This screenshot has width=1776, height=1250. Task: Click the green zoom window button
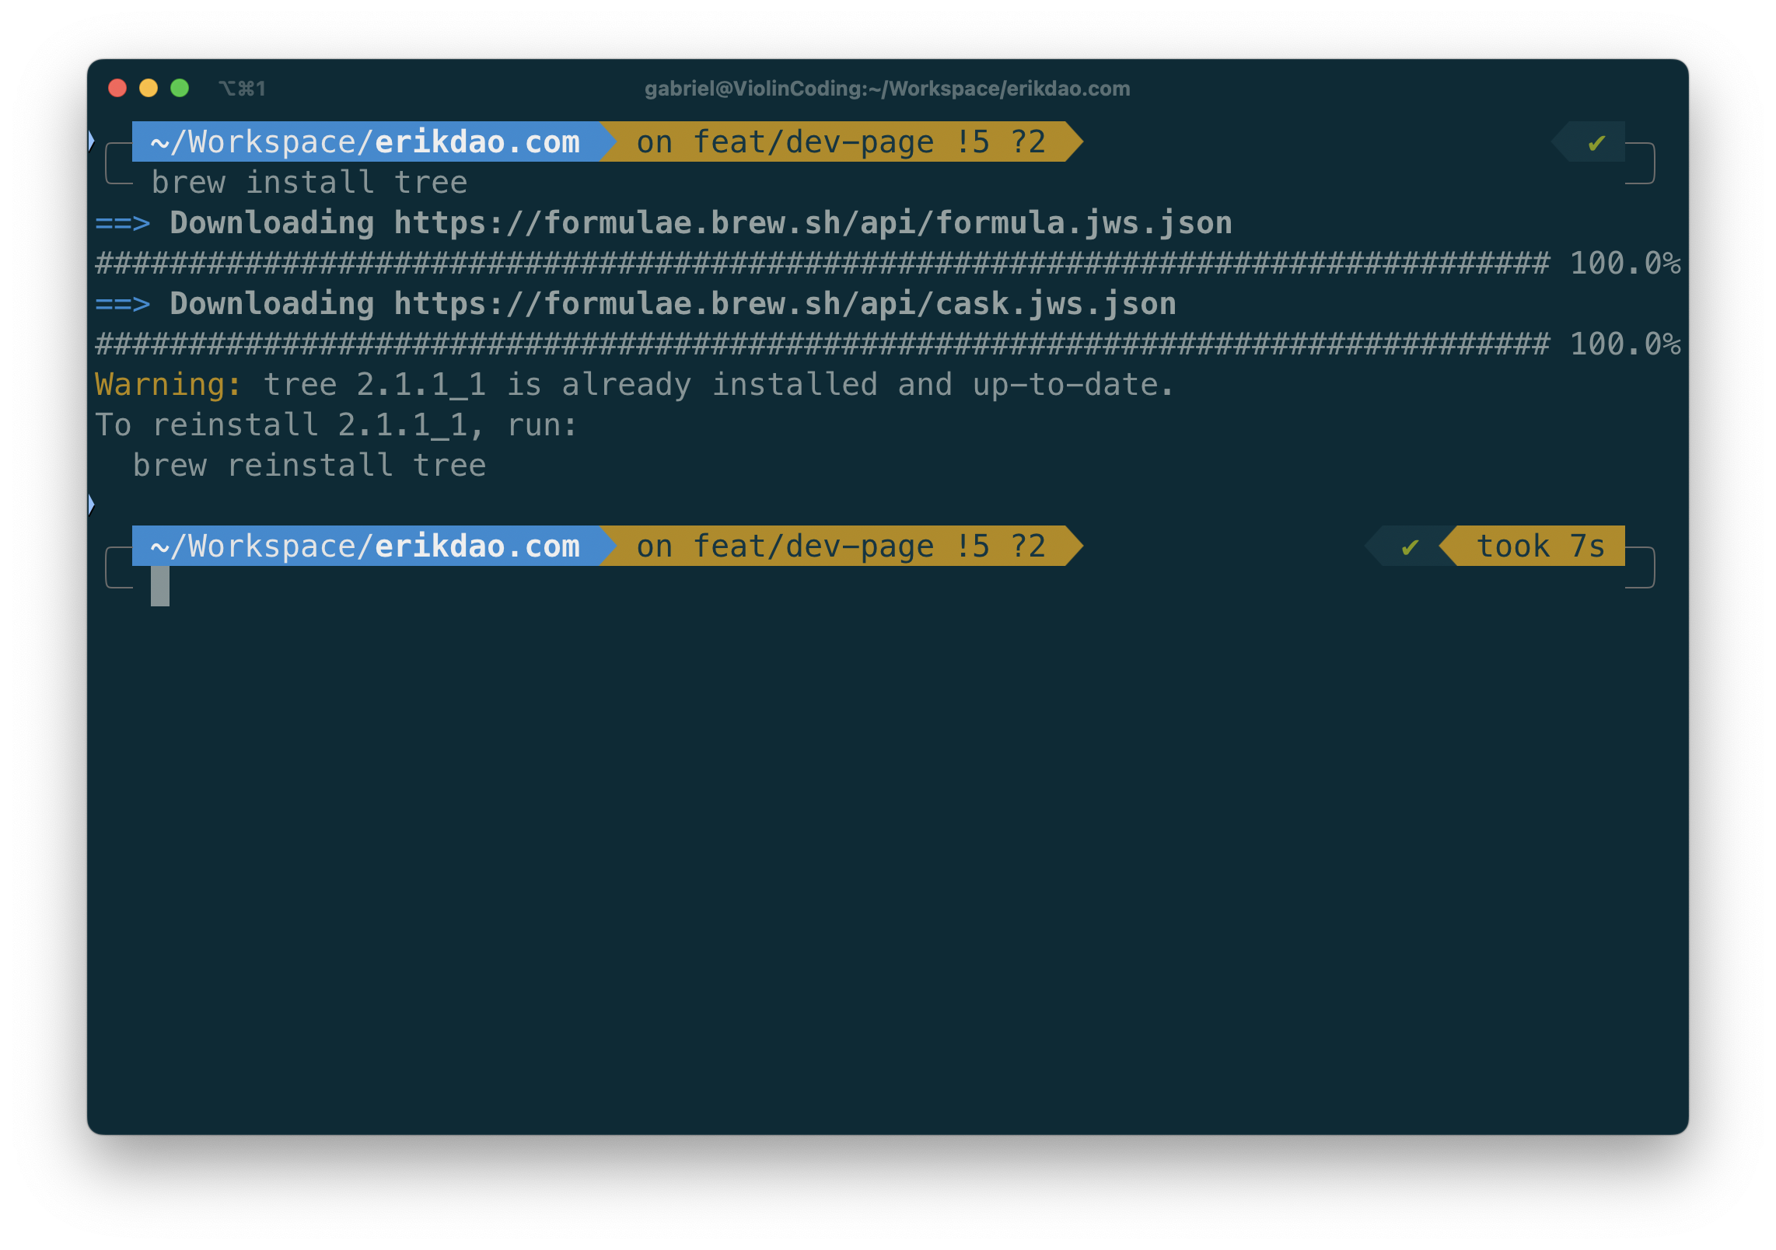[180, 89]
